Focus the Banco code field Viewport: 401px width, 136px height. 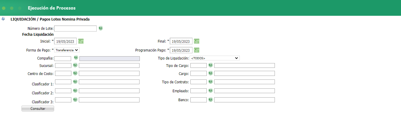(198, 100)
